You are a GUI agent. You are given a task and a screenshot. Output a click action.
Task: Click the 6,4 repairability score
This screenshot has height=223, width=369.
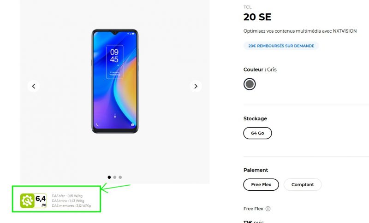coord(41,200)
